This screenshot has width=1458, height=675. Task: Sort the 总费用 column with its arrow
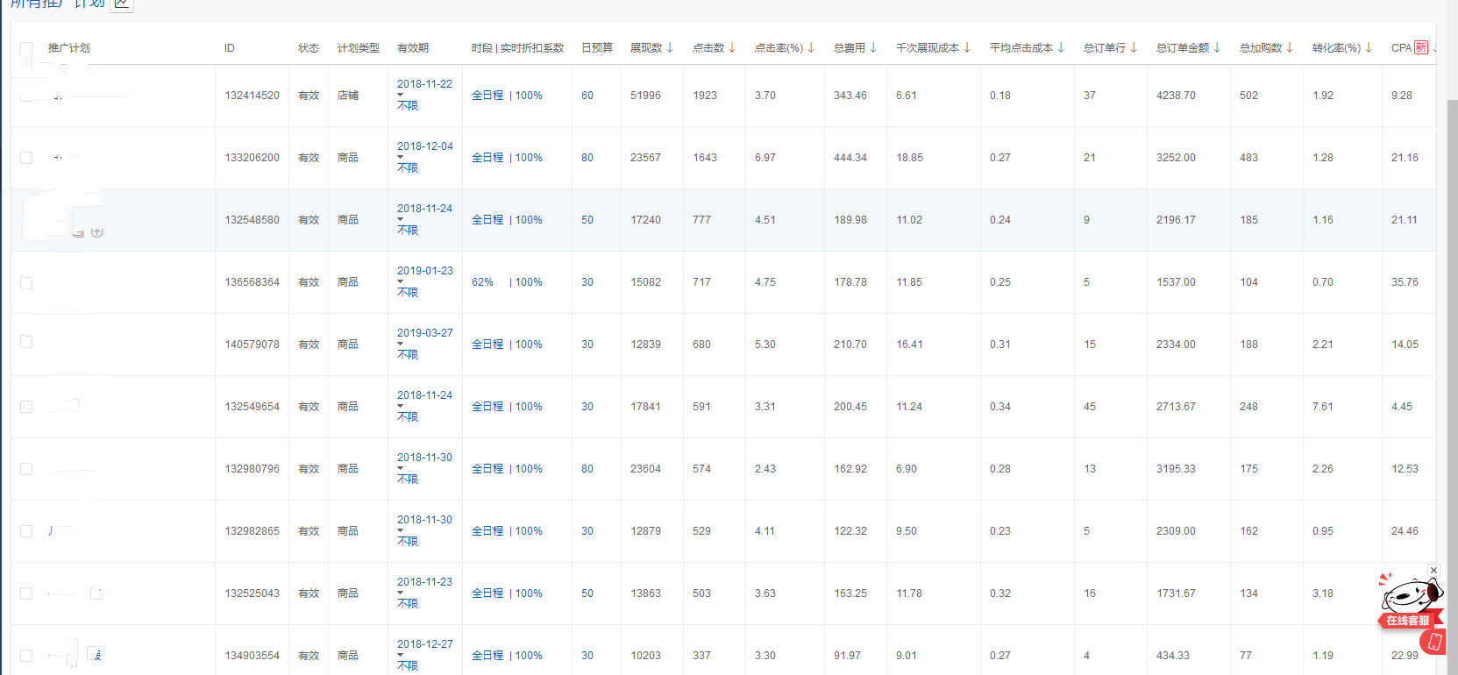[873, 47]
